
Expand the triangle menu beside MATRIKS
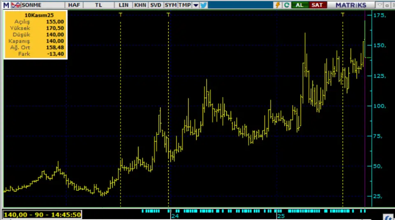coord(380,5)
